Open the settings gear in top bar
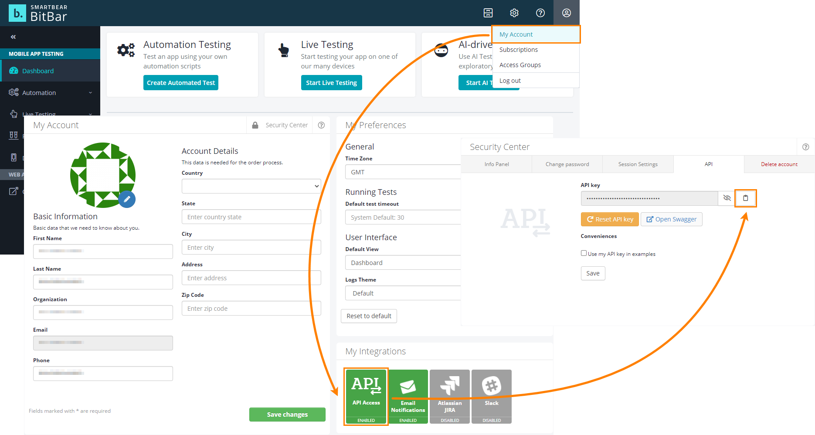Image resolution: width=815 pixels, height=435 pixels. (514, 13)
